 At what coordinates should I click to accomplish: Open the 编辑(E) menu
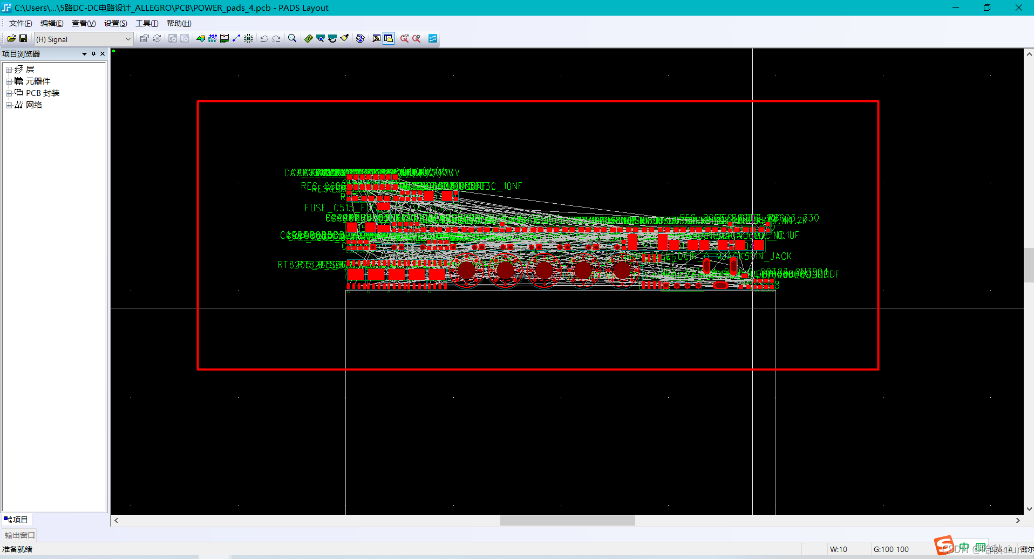pos(52,23)
